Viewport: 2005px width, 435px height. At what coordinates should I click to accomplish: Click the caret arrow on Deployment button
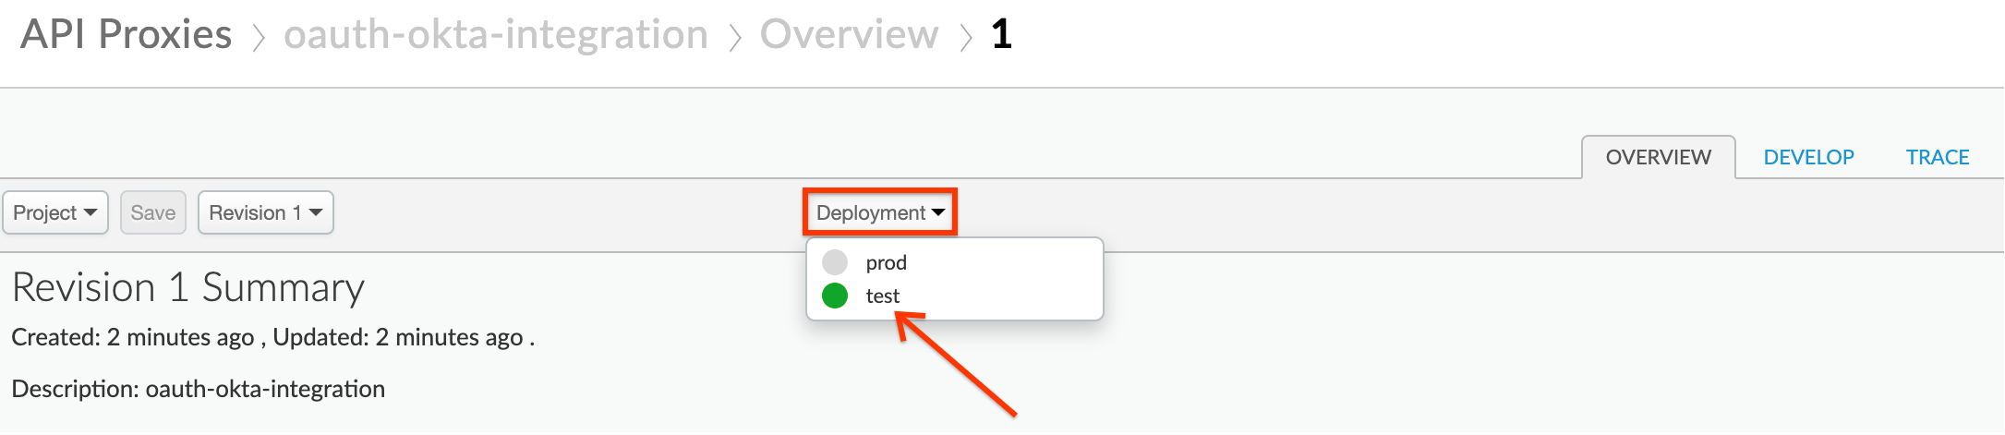point(938,212)
